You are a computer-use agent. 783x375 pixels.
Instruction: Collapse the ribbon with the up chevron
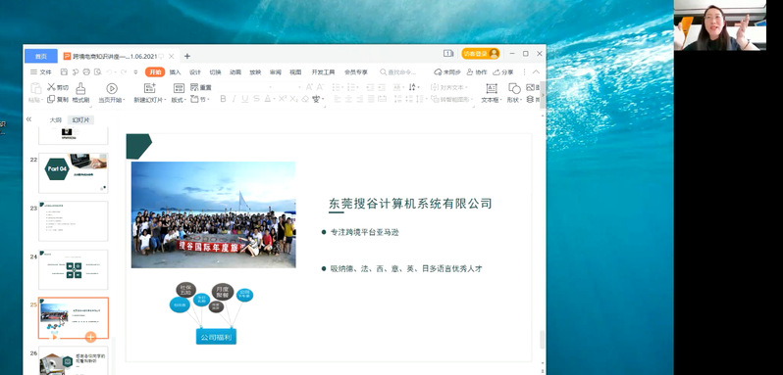tap(537, 72)
